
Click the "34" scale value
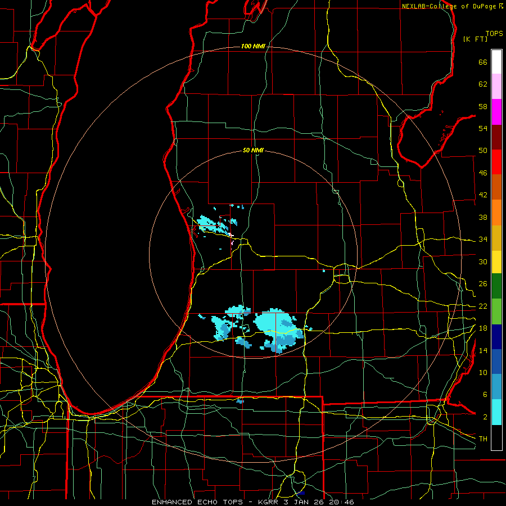pyautogui.click(x=483, y=240)
